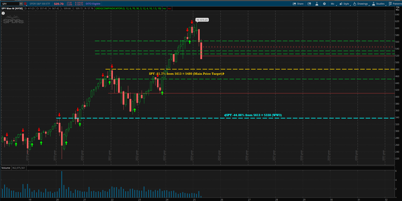Screen dimensions: 402x201
Task: Click the red clipboard link icon beside symbol
Action: [25, 4]
